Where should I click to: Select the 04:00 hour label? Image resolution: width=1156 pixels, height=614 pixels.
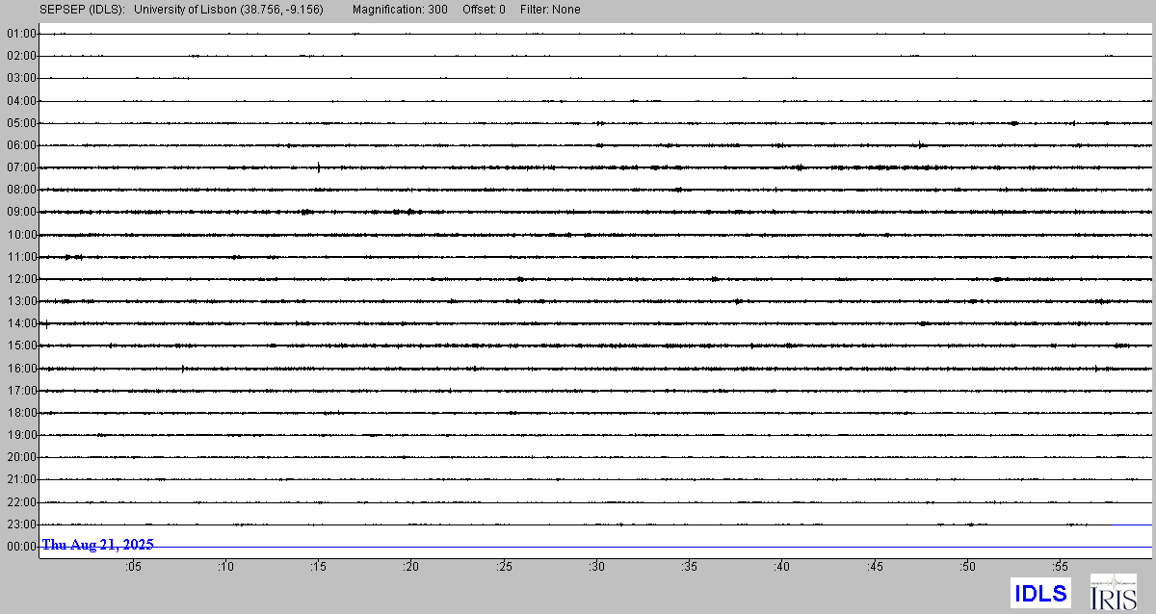click(x=21, y=100)
